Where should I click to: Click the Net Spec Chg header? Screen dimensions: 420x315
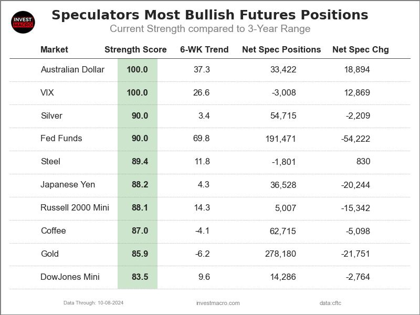pos(361,50)
